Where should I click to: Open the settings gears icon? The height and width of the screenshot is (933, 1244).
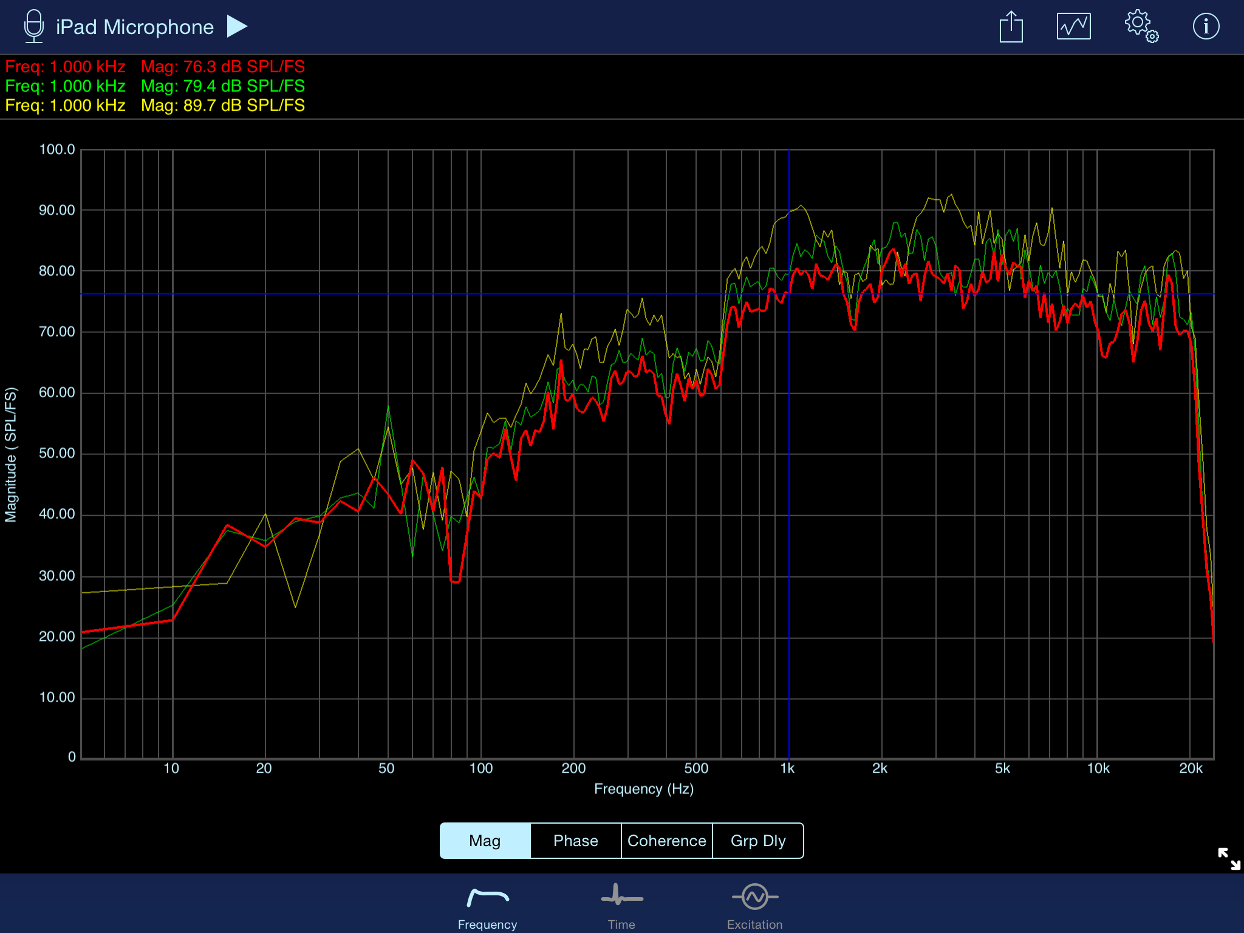[1141, 27]
